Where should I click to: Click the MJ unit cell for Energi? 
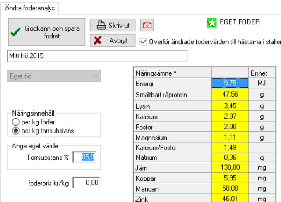coord(262,83)
